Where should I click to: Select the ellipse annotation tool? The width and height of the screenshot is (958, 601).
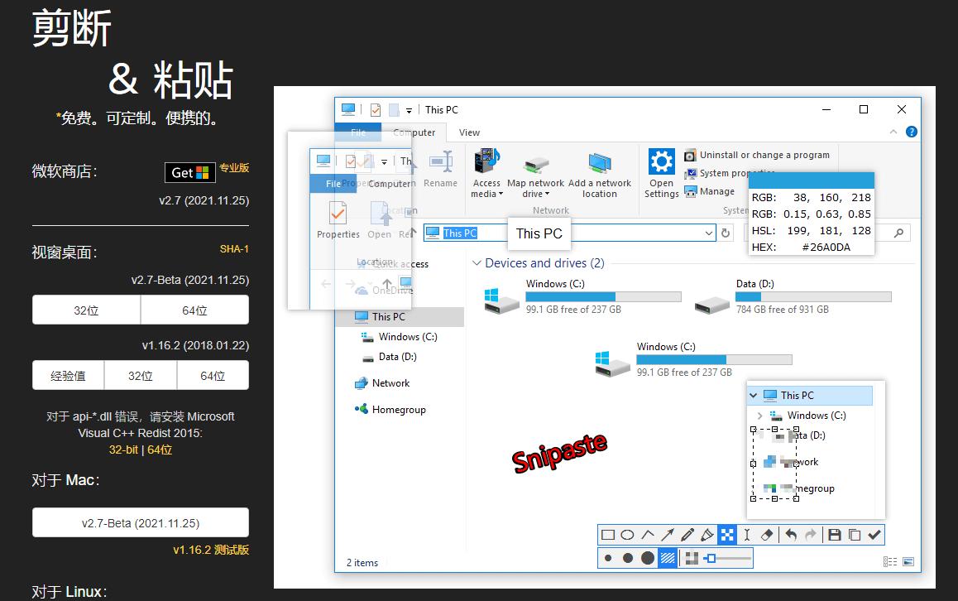[x=627, y=534]
